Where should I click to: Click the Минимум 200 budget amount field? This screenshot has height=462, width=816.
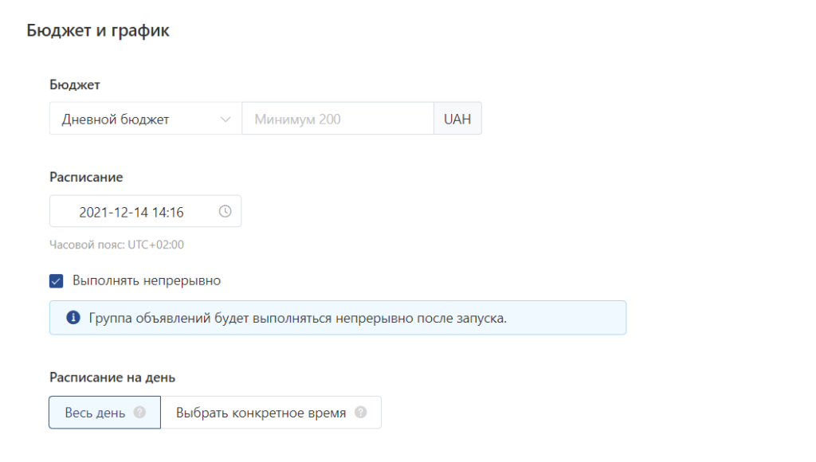[x=338, y=119]
